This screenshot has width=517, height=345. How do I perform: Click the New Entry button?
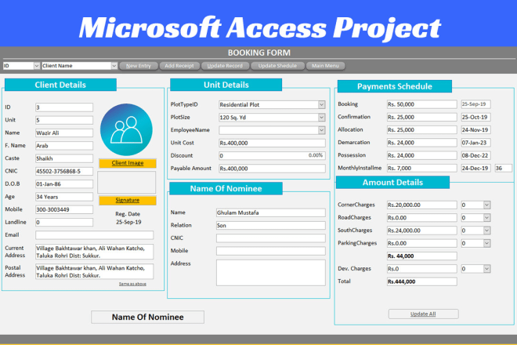pos(139,66)
